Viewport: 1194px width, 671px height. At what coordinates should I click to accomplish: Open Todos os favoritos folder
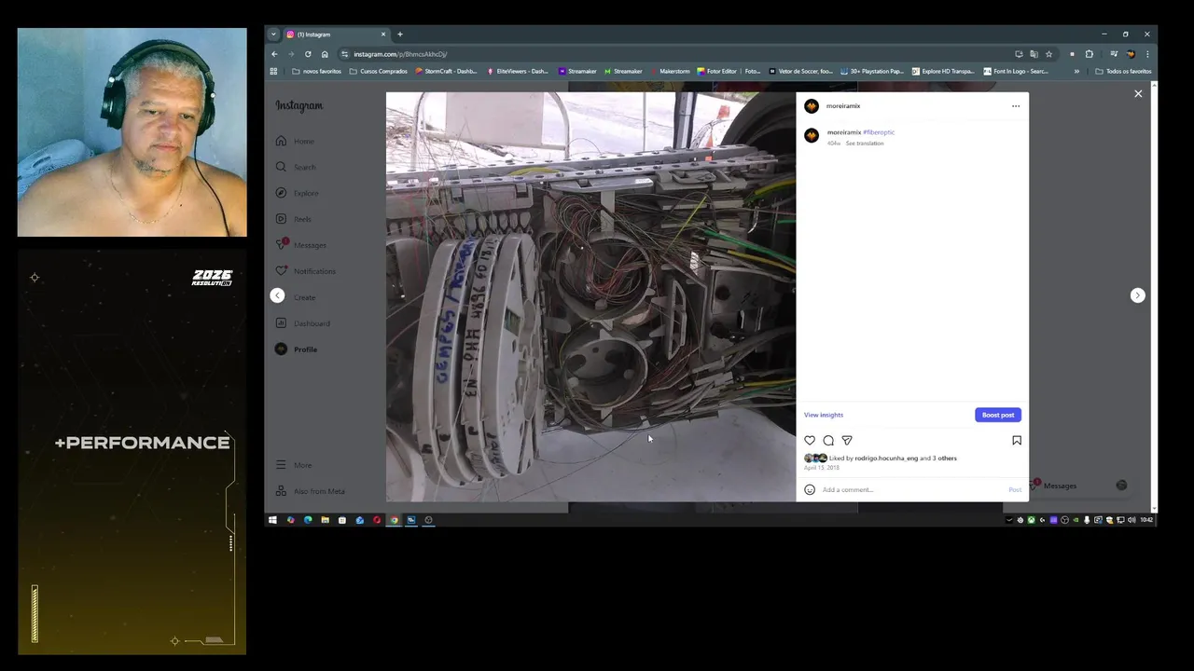(x=1123, y=71)
